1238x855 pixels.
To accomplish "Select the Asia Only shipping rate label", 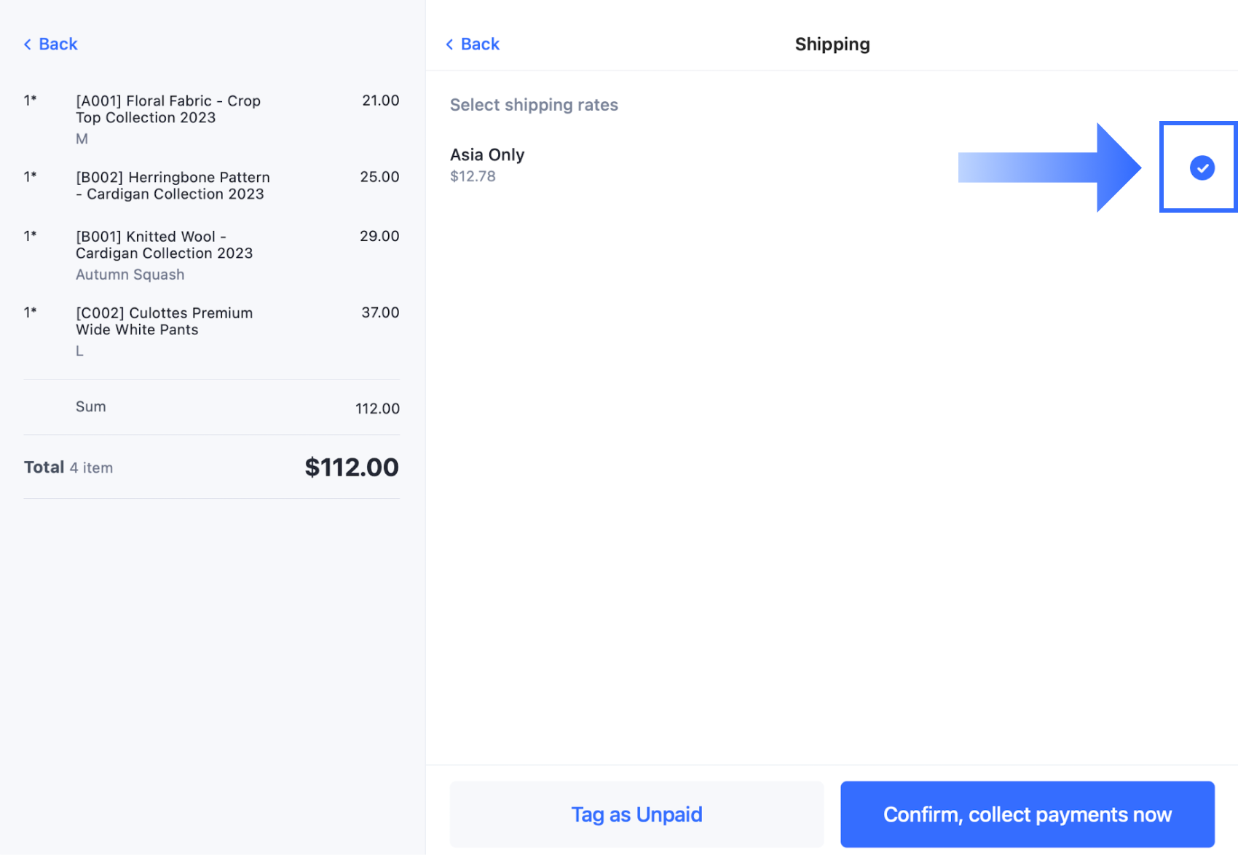I will click(487, 155).
